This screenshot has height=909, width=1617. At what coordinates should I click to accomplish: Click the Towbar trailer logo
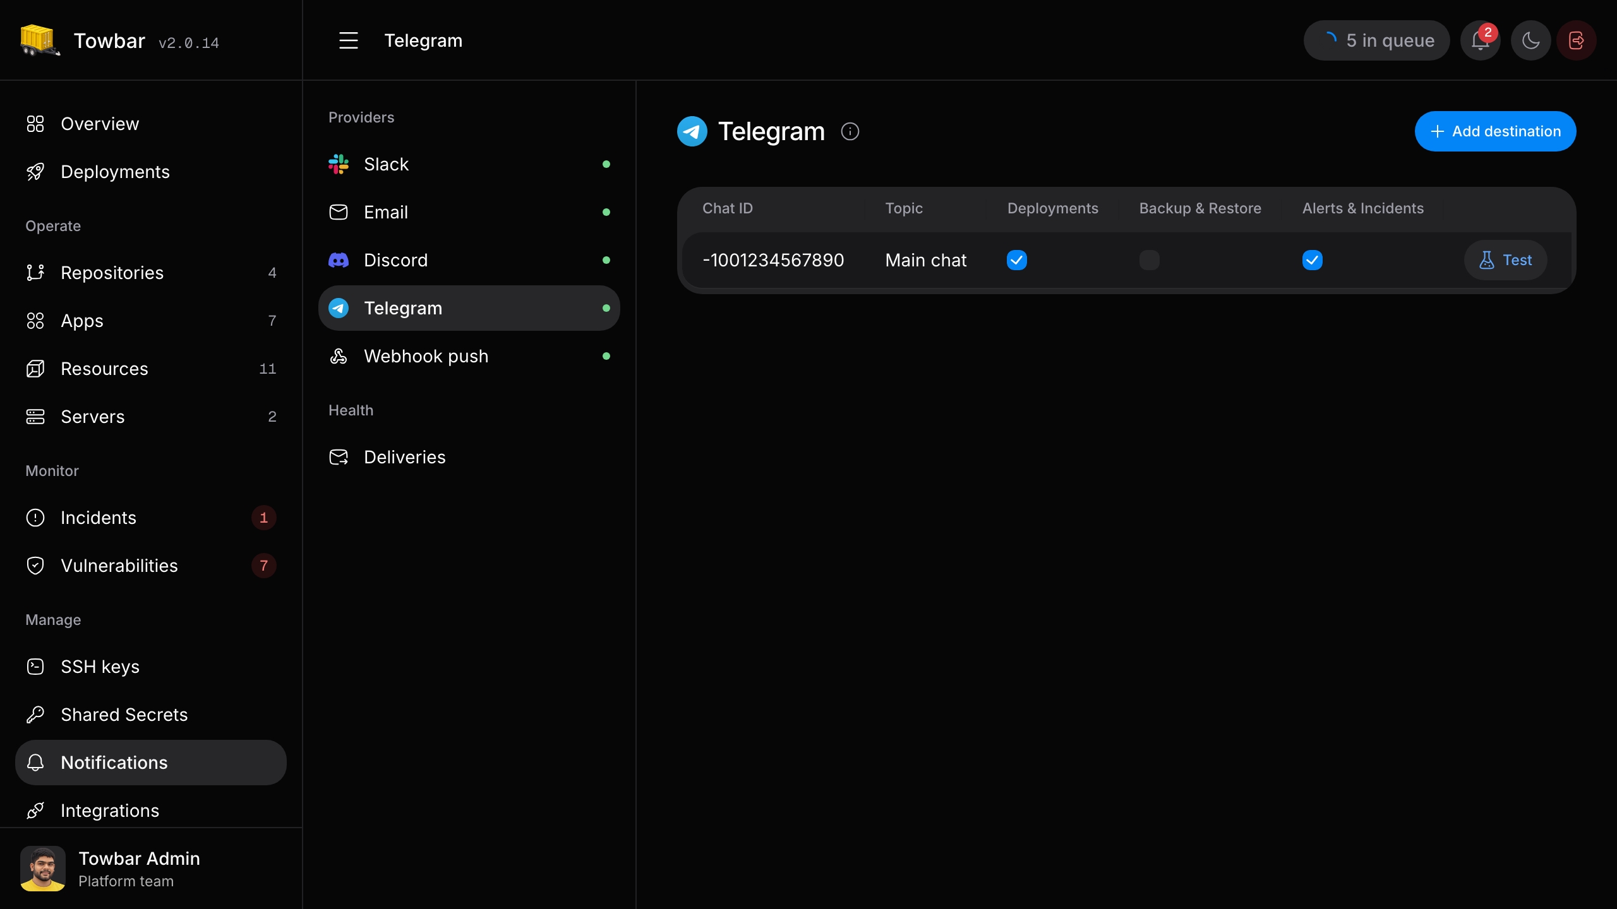point(40,40)
